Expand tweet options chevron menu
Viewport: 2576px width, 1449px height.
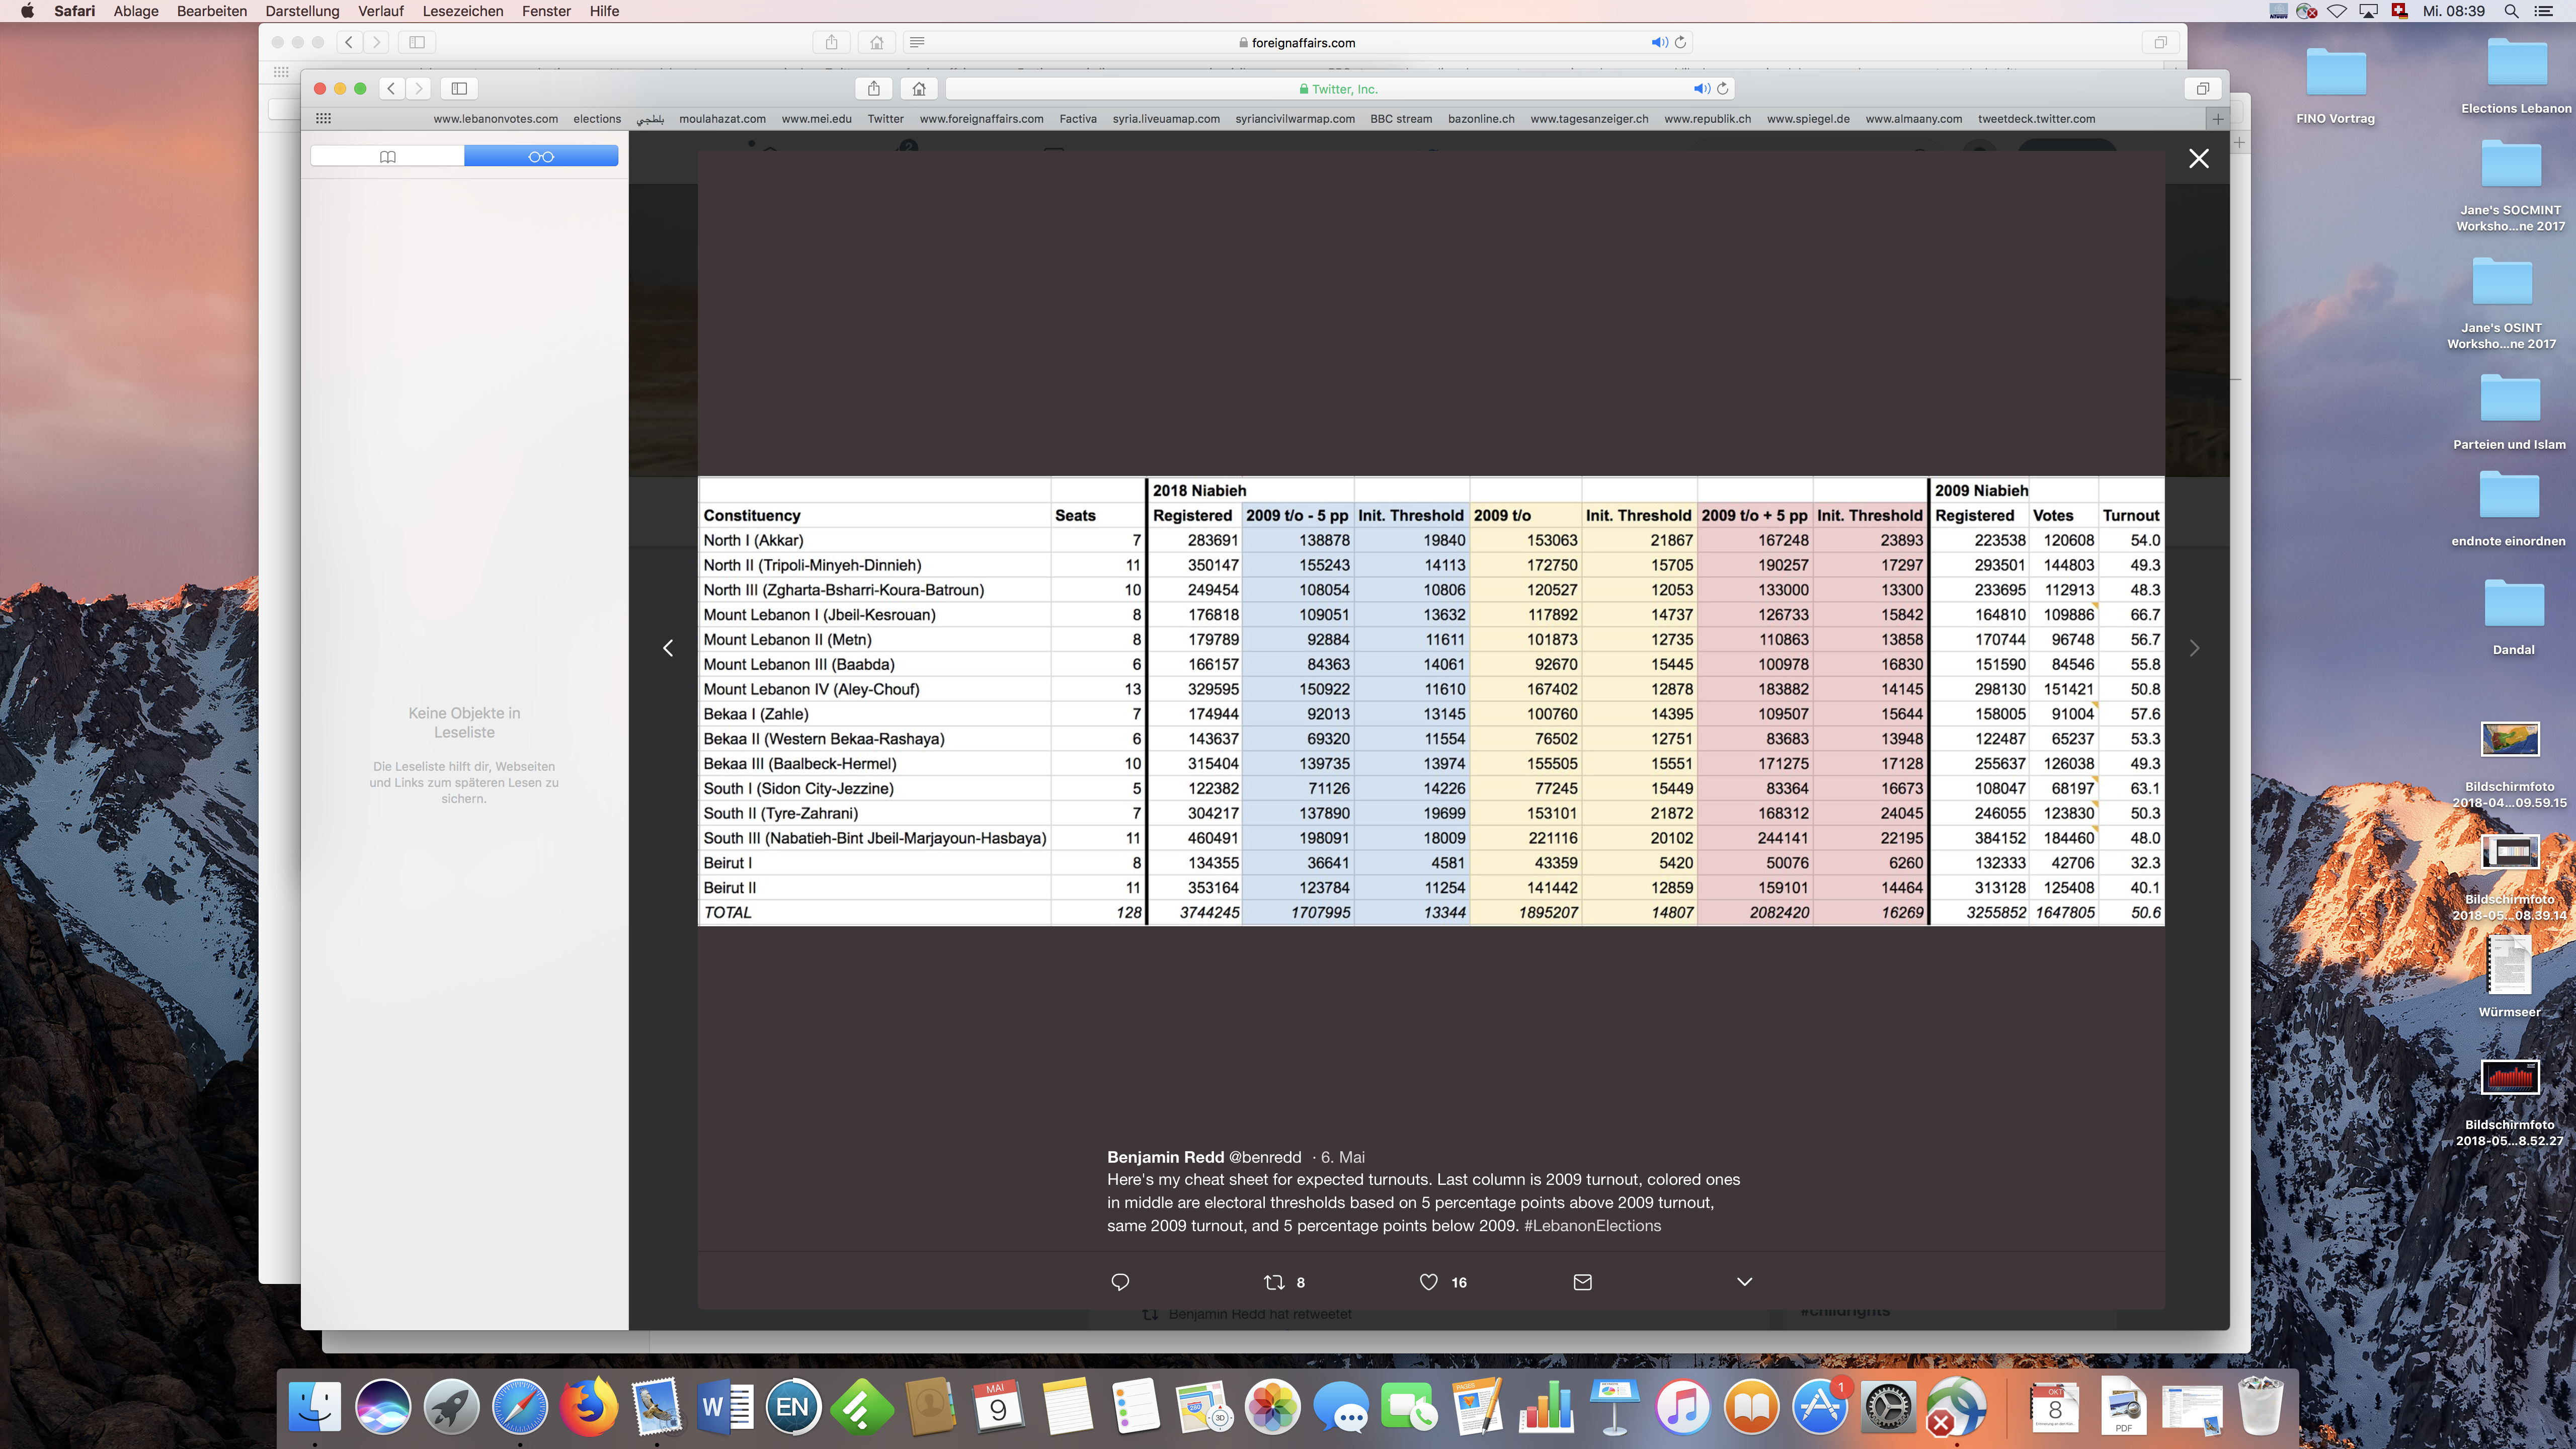pos(1744,1282)
